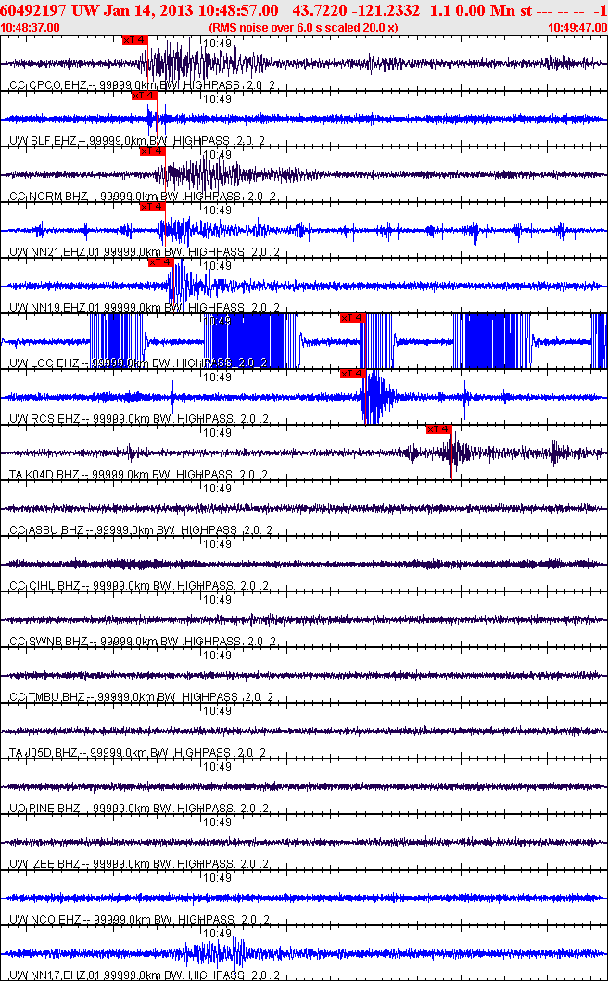
Task: Select the xT 4 pick flag on CPCO trace
Action: 134,40
